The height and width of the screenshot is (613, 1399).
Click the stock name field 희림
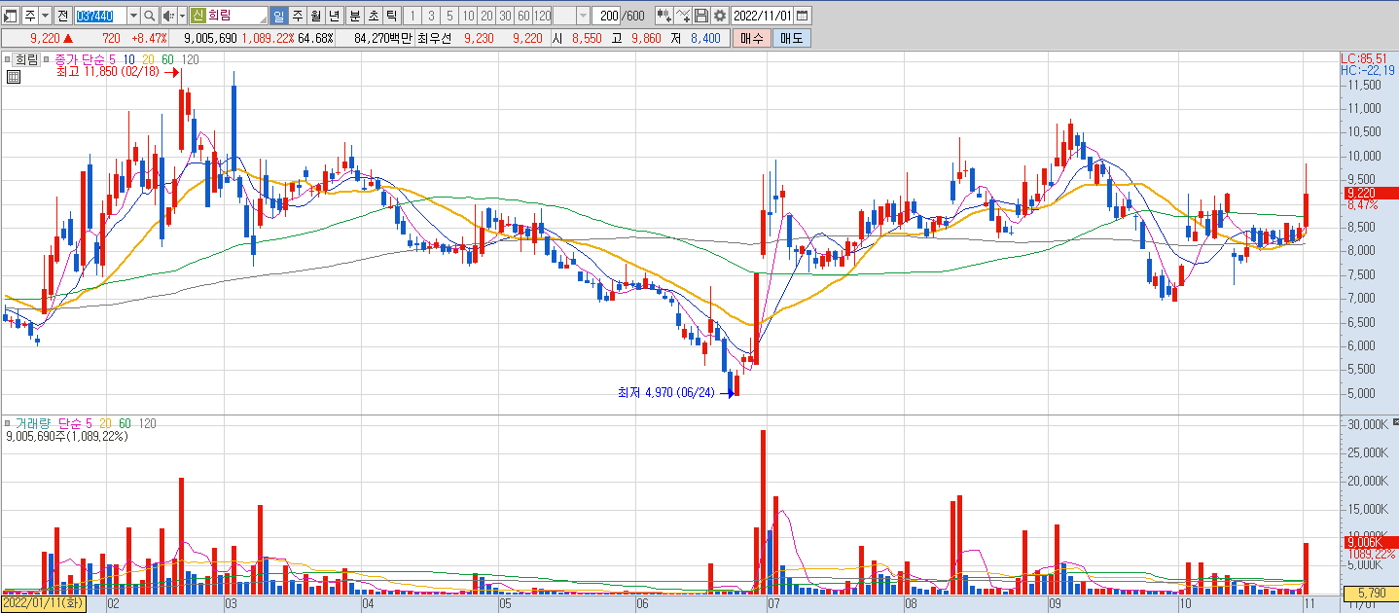pyautogui.click(x=236, y=16)
